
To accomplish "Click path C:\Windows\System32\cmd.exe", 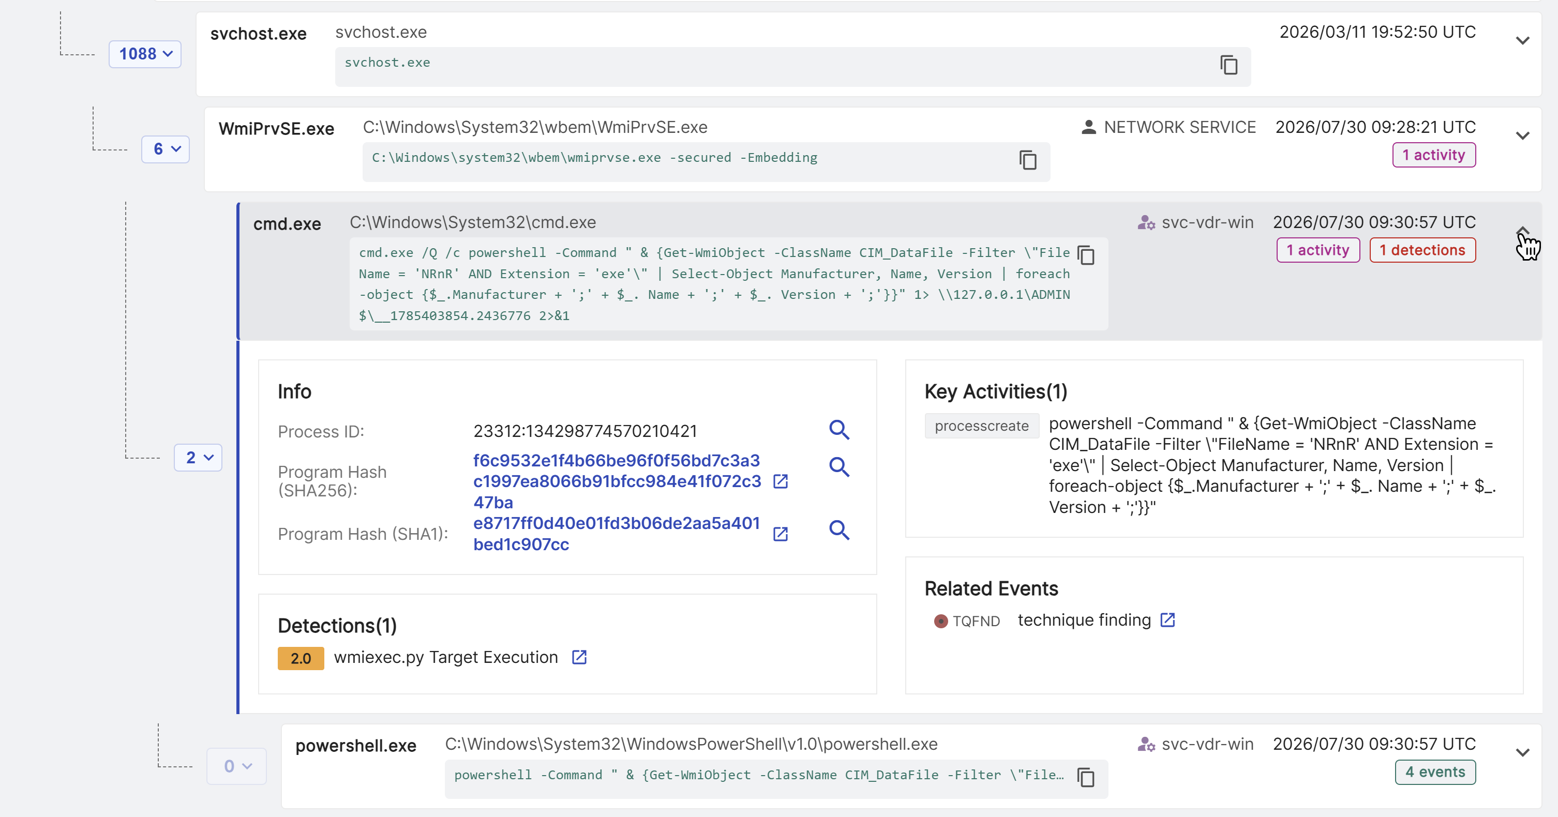I will [473, 222].
